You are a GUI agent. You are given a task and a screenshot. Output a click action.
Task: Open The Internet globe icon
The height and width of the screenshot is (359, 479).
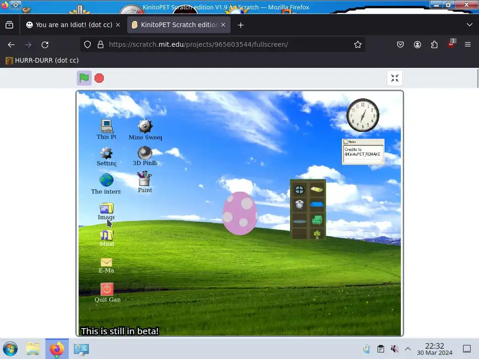[106, 184]
